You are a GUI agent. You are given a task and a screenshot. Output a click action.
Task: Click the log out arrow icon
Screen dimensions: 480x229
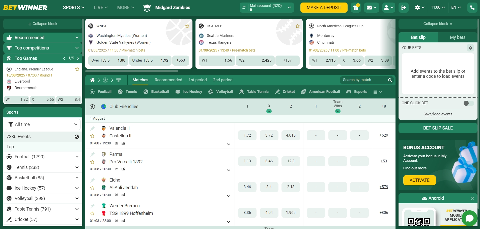[x=403, y=8]
